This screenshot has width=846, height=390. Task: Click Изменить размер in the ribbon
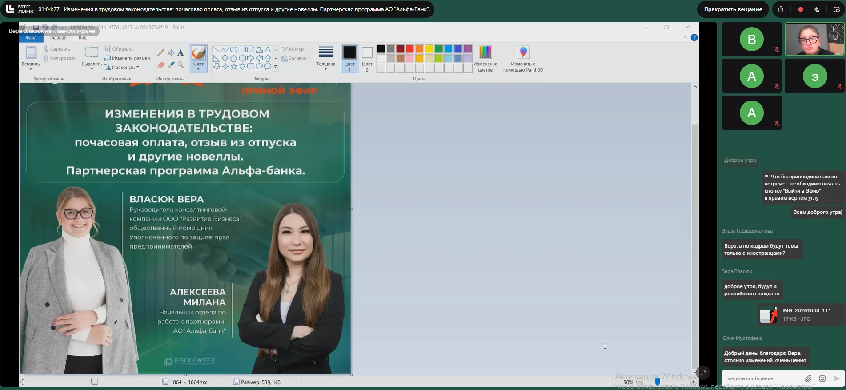click(x=127, y=58)
